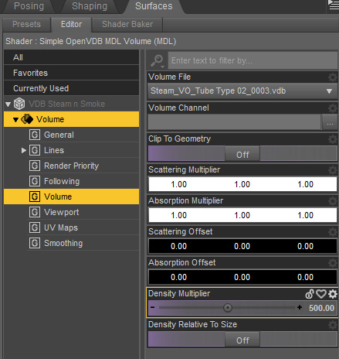Click the plus icon on Density slider
The image size is (339, 359).
tap(300, 307)
